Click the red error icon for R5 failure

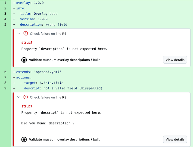[x=26, y=33]
